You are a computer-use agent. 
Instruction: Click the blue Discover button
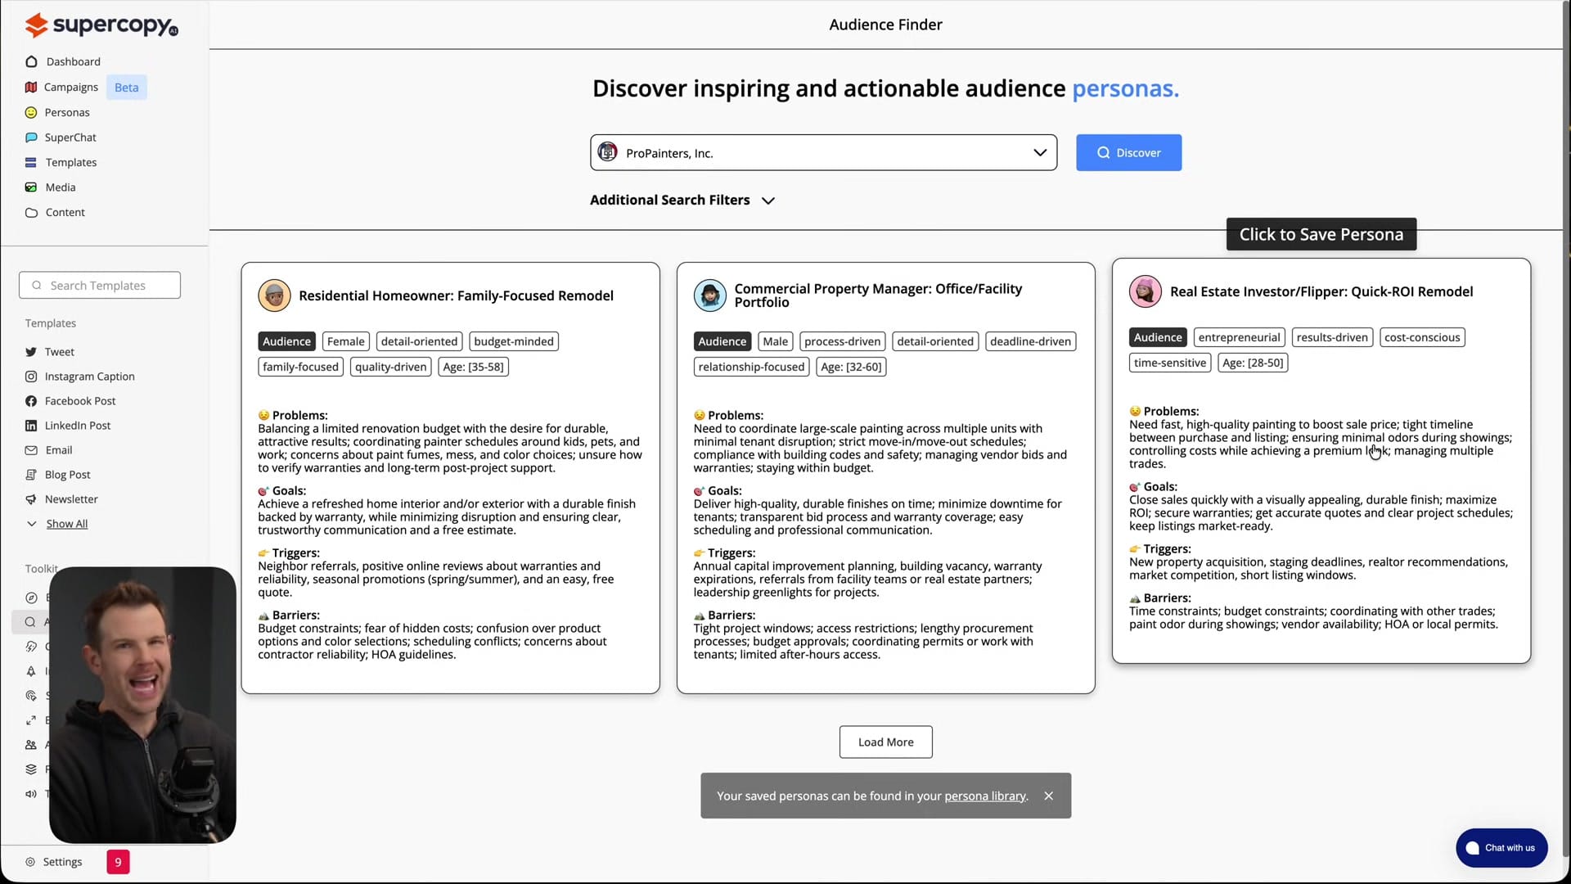click(1128, 153)
